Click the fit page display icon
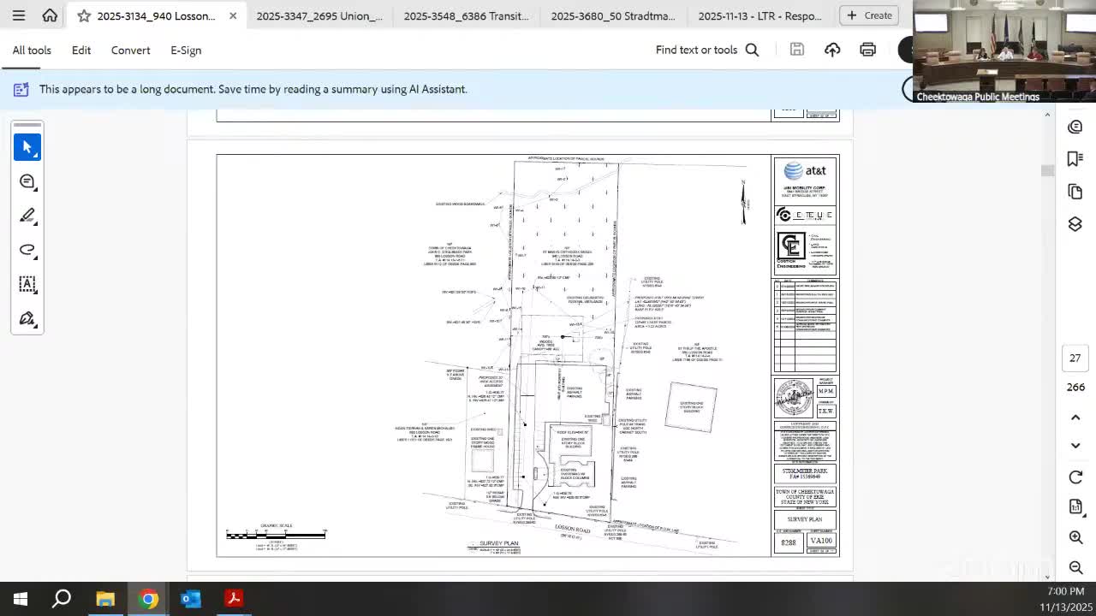The width and height of the screenshot is (1096, 616). 1075,507
